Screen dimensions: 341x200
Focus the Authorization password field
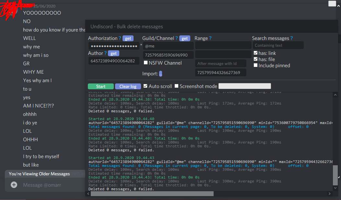pos(114,46)
